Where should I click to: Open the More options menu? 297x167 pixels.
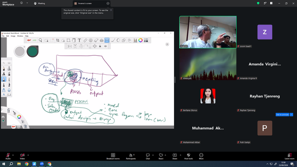[x=201, y=156]
